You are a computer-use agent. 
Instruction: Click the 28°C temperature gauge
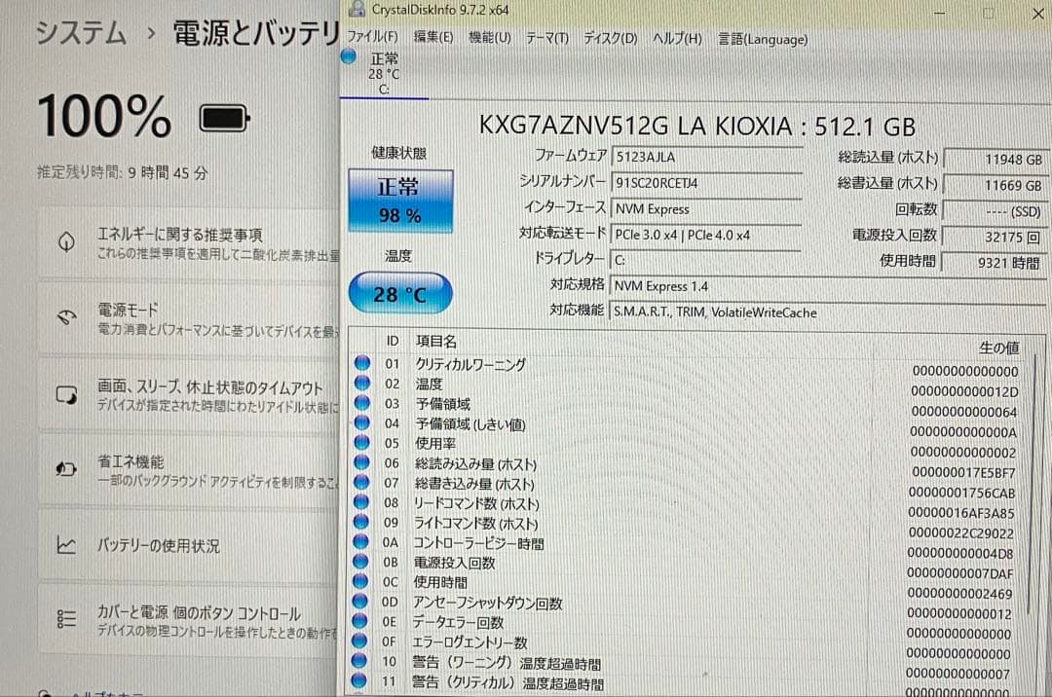pos(399,292)
